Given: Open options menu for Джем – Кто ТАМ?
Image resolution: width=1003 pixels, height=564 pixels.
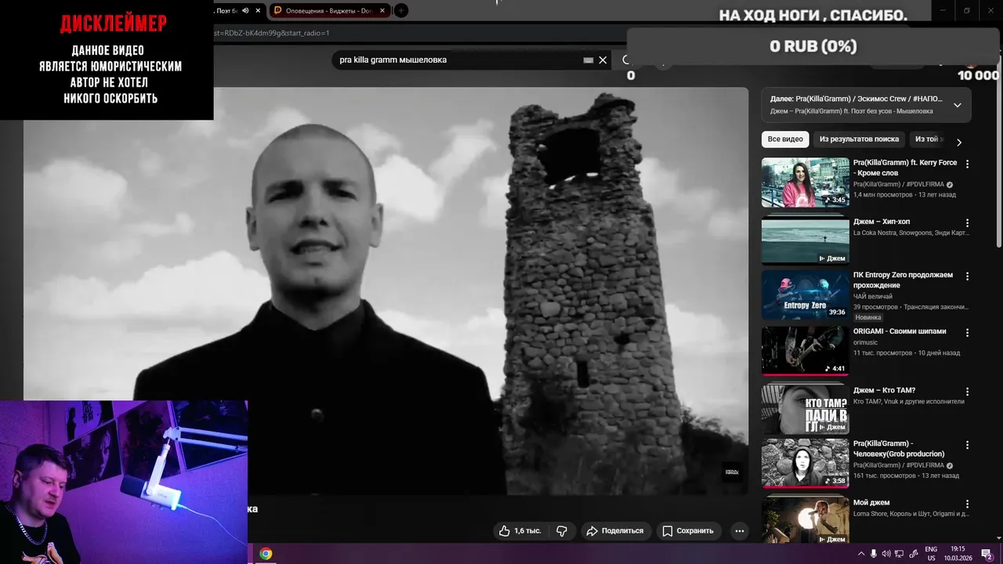Looking at the screenshot, I should click(x=967, y=392).
